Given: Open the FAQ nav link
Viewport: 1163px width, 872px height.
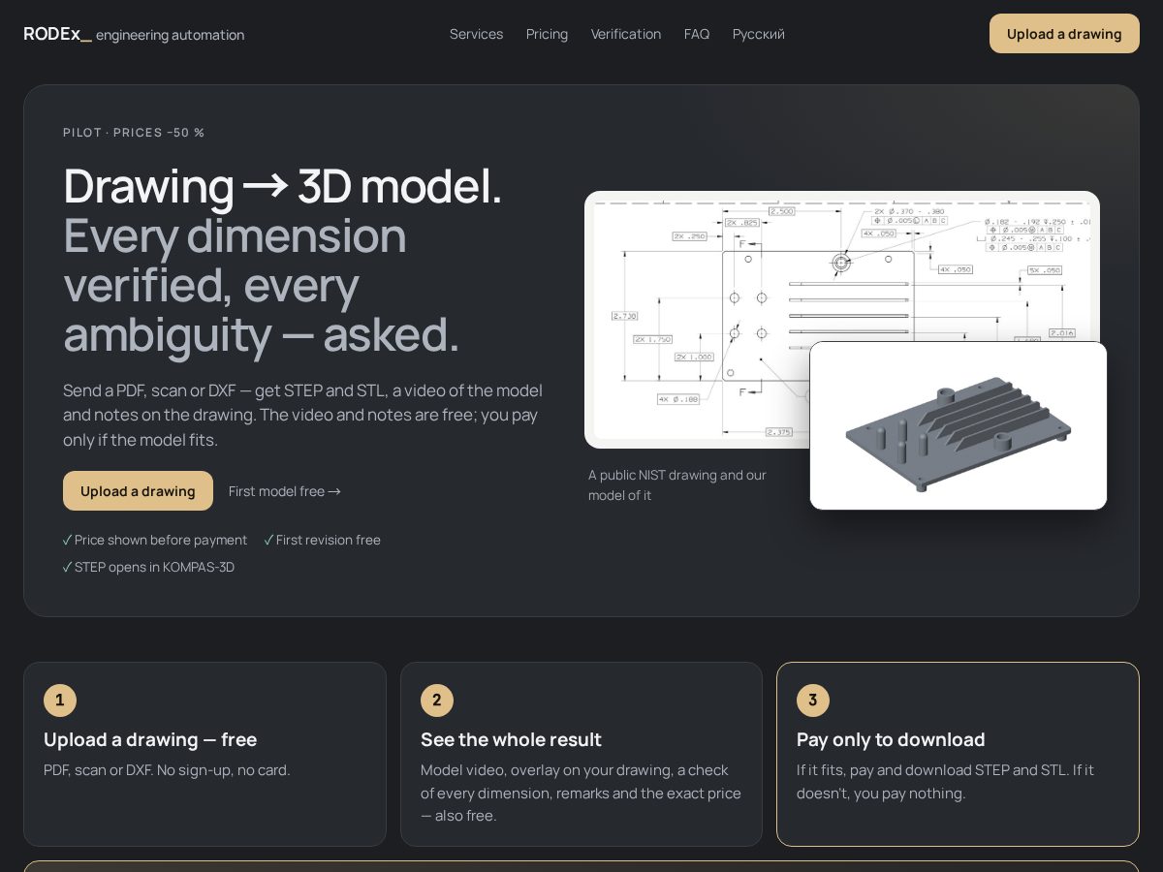Looking at the screenshot, I should pyautogui.click(x=697, y=34).
